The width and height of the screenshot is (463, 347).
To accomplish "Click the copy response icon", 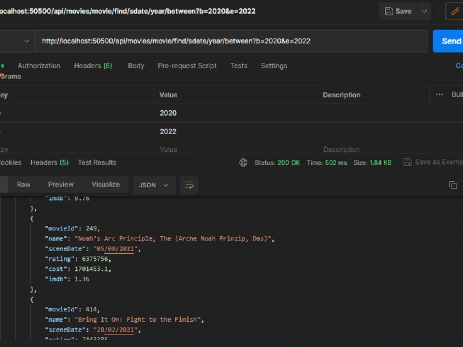I will pyautogui.click(x=453, y=185).
